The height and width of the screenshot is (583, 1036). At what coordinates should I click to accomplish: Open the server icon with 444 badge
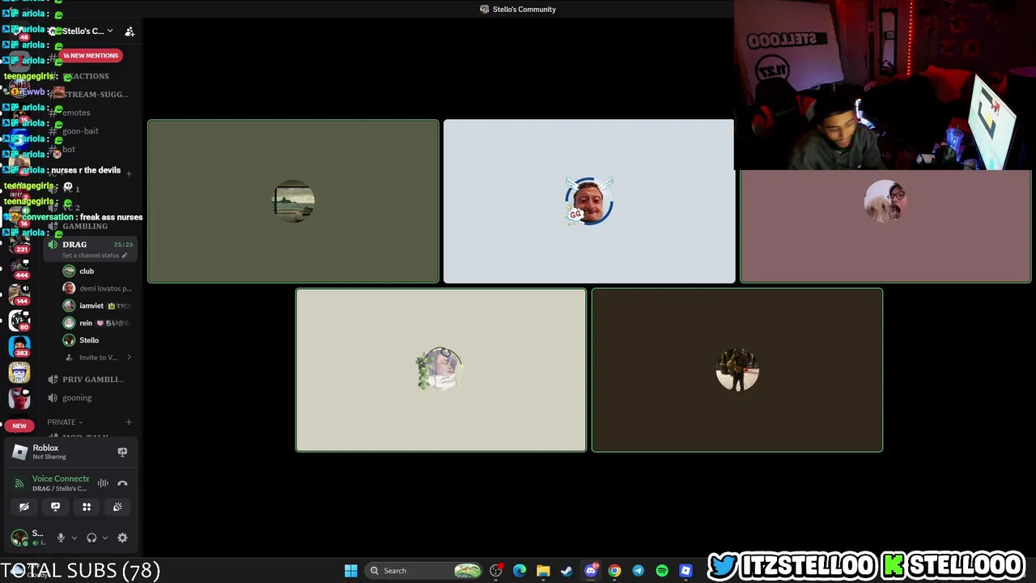pos(19,267)
